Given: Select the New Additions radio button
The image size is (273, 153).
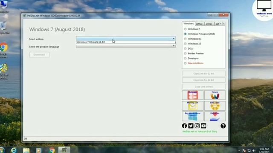Looking at the screenshot, I should click(185, 63).
